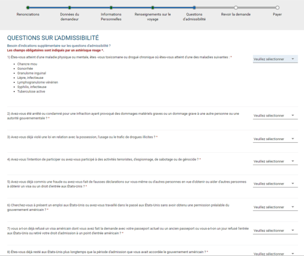304x256 pixels.
Task: Open dropdown for question 1 about diseases
Action: (x=275, y=59)
